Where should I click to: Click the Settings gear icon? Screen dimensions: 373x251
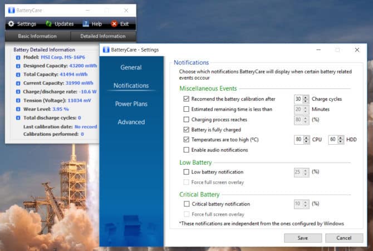coord(11,24)
